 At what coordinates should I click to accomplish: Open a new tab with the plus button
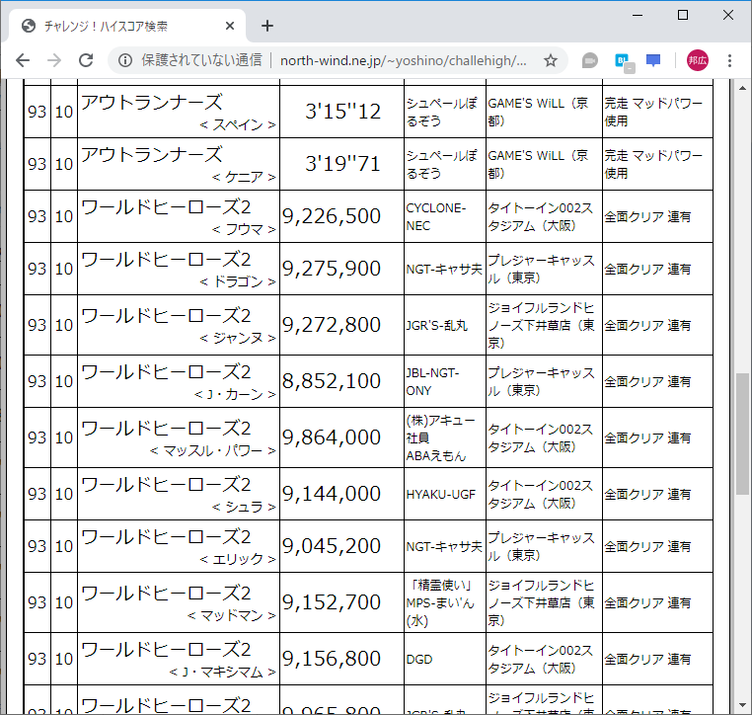(267, 26)
